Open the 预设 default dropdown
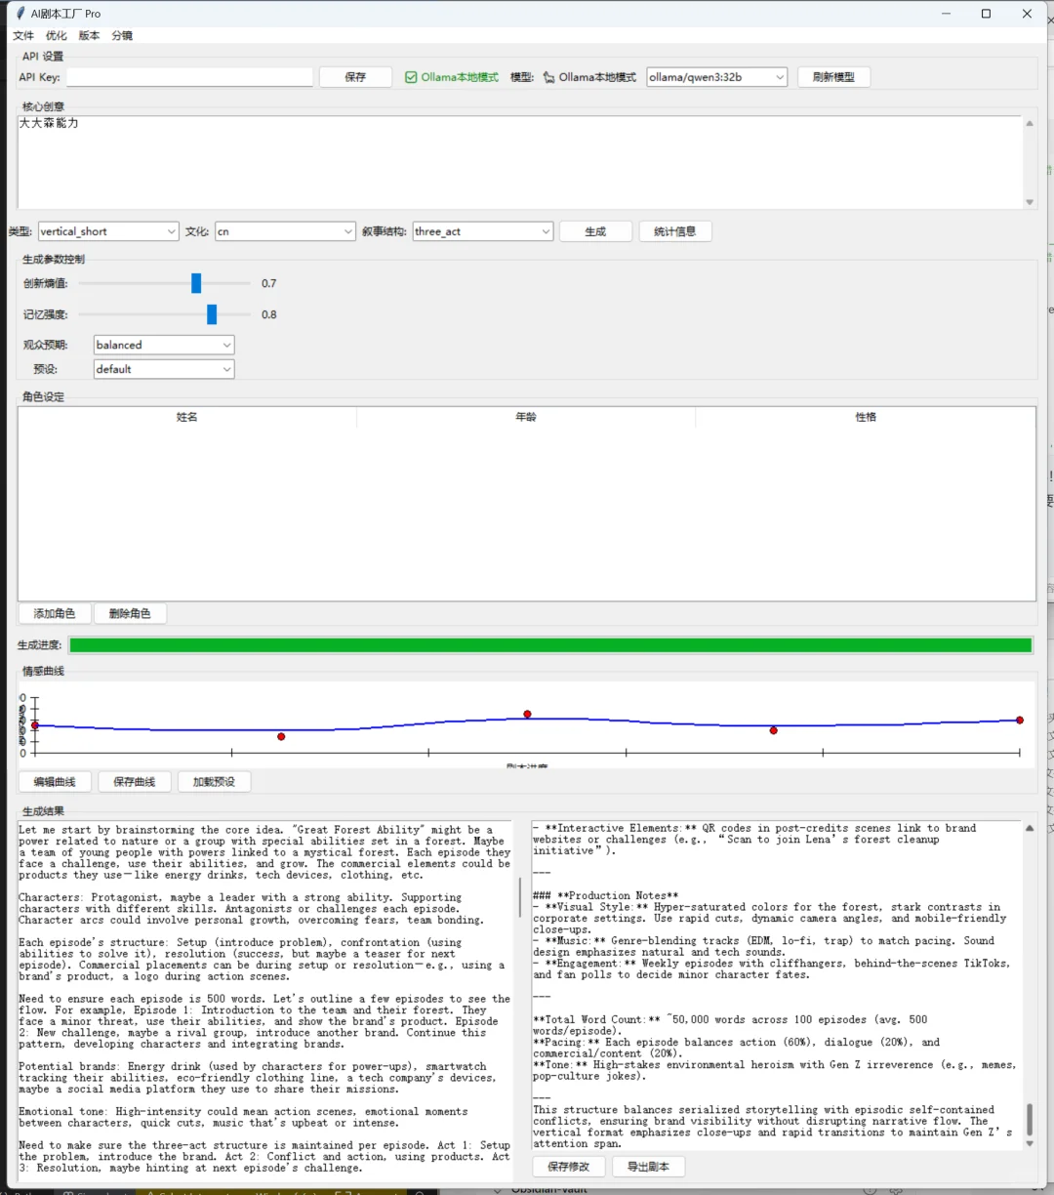This screenshot has width=1054, height=1195. tap(164, 369)
